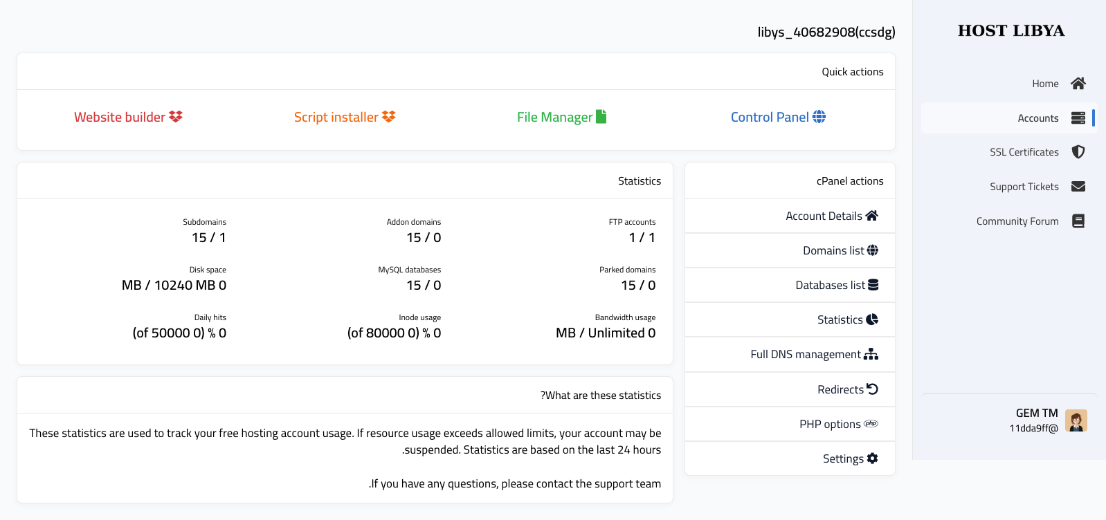This screenshot has height=520, width=1106.
Task: Open Account Details in cPanel actions
Action: (x=824, y=216)
